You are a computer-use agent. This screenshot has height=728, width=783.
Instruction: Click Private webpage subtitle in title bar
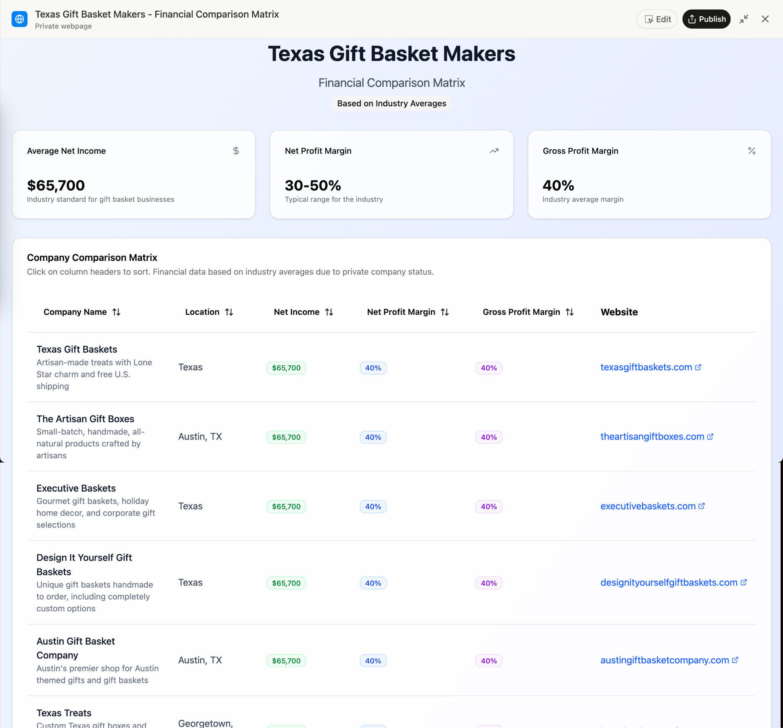pos(63,26)
